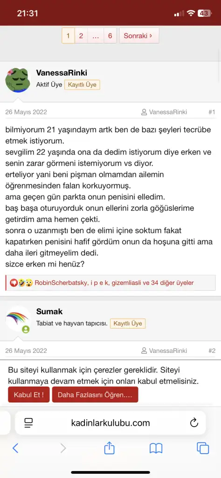221x478 pixels.
Task: Tap Safari back arrow
Action: click(15, 448)
